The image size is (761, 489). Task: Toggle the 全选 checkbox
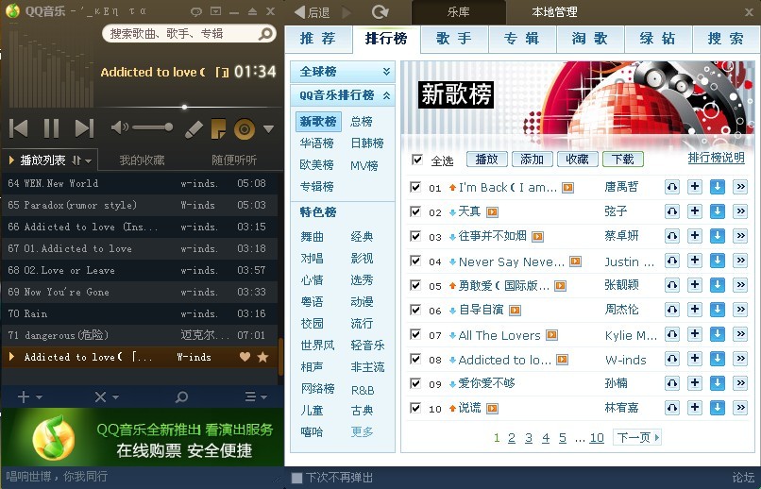pos(416,160)
